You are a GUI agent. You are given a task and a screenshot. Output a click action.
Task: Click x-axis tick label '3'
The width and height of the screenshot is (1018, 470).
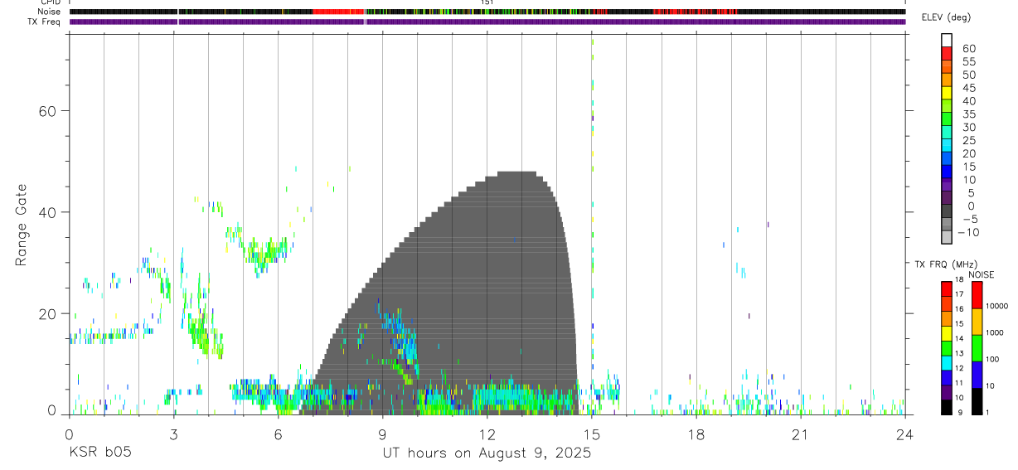pos(173,434)
